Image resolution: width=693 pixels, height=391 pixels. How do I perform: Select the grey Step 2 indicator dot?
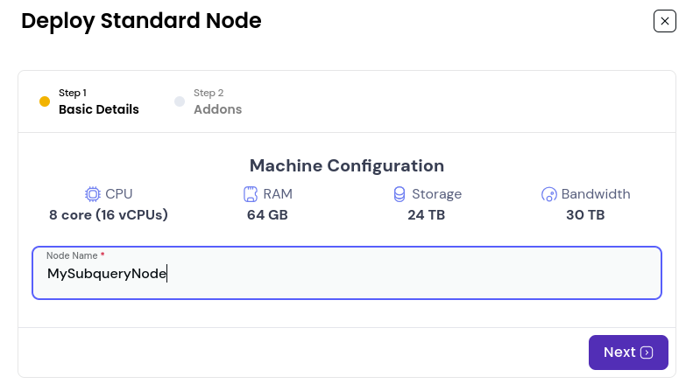pyautogui.click(x=180, y=101)
